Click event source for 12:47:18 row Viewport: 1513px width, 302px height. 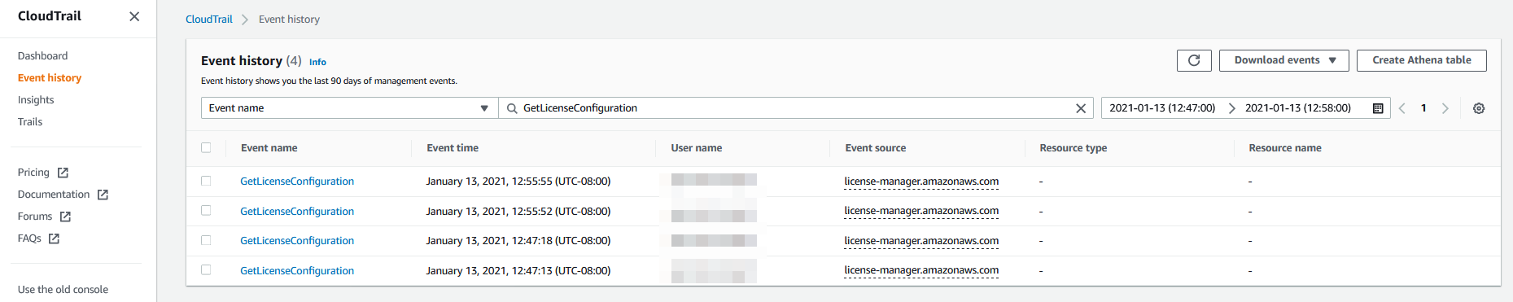pyautogui.click(x=921, y=241)
